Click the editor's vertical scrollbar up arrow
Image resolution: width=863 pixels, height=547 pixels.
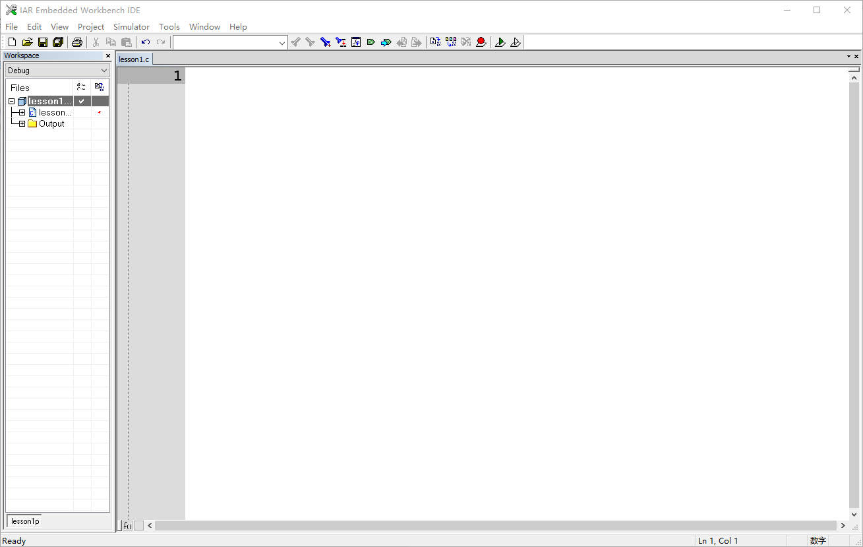tap(854, 79)
